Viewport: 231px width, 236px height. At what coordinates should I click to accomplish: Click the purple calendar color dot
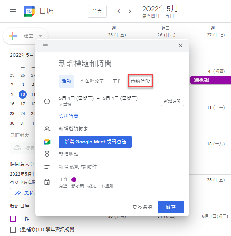[x=74, y=180]
